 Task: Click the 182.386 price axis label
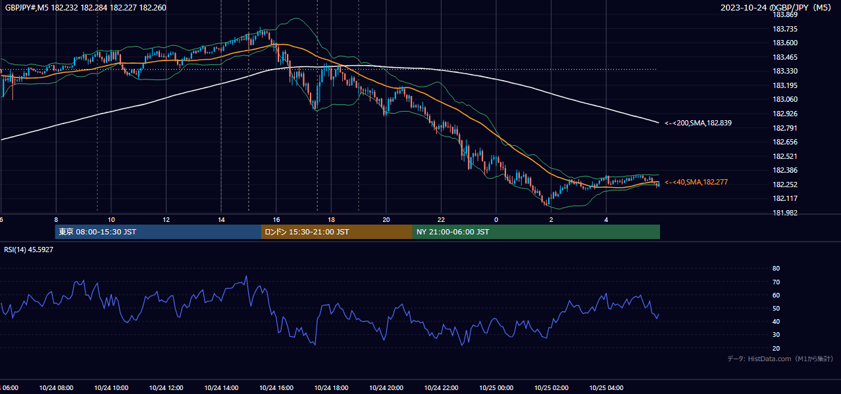[x=784, y=170]
